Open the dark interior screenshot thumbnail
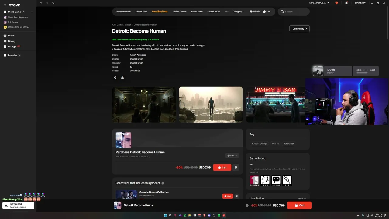This screenshot has width=389, height=219. point(144,105)
